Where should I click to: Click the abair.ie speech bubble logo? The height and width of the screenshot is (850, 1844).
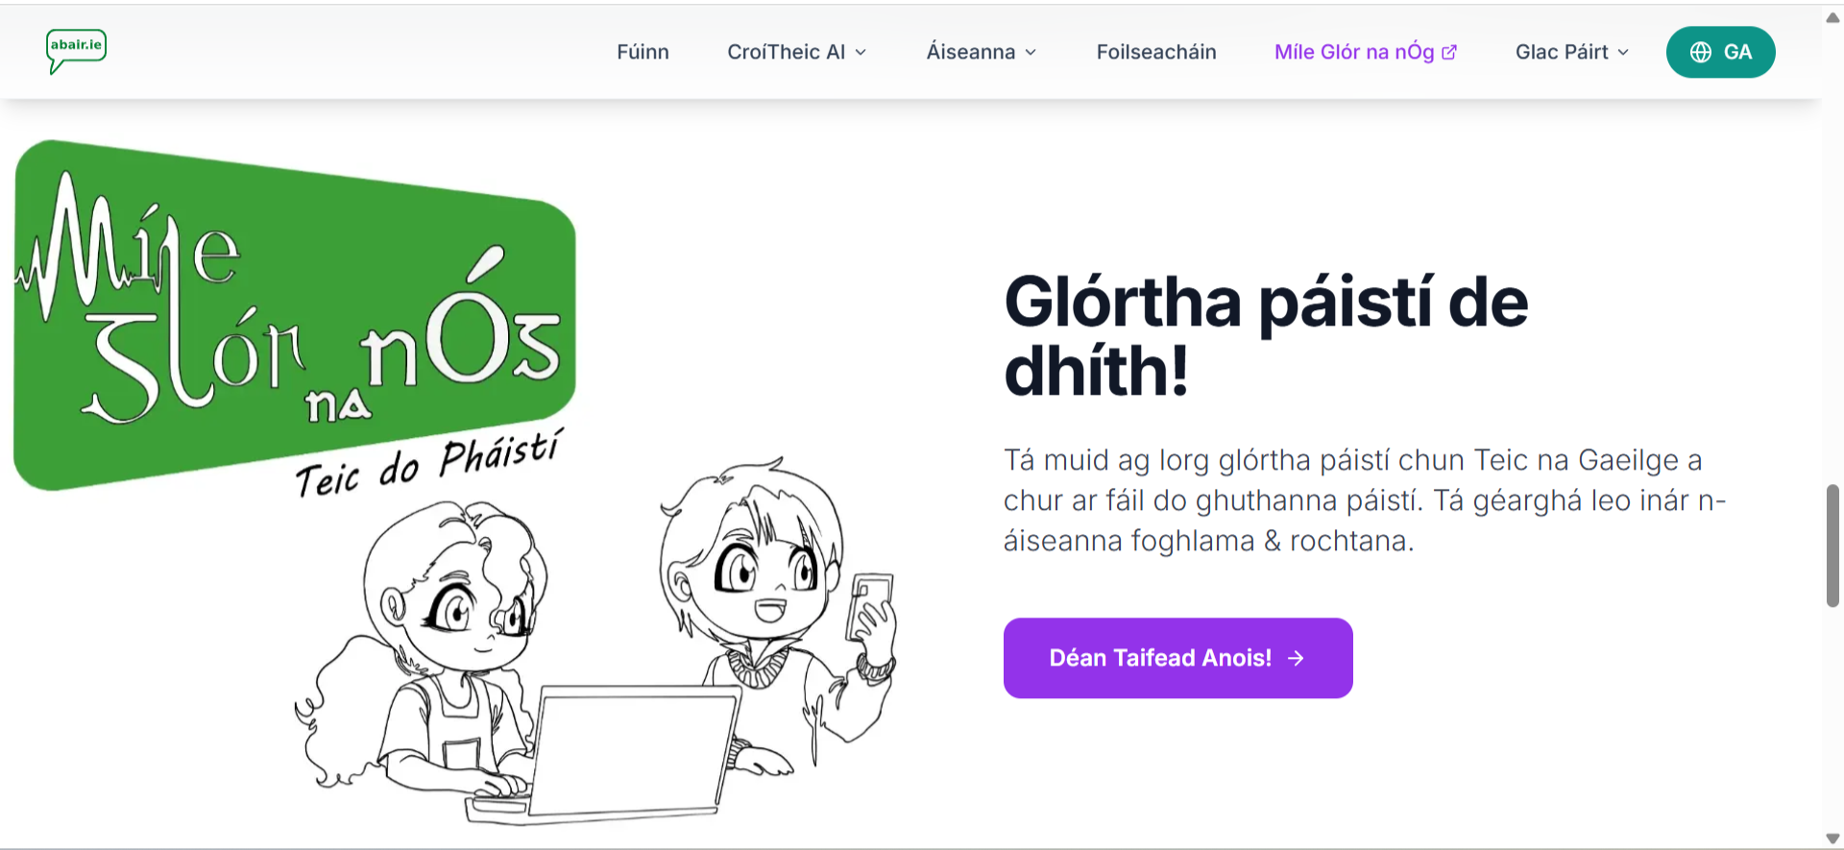point(76,51)
